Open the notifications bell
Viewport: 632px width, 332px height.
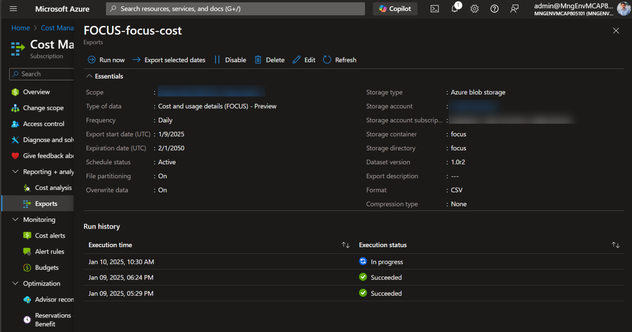pyautogui.click(x=455, y=9)
